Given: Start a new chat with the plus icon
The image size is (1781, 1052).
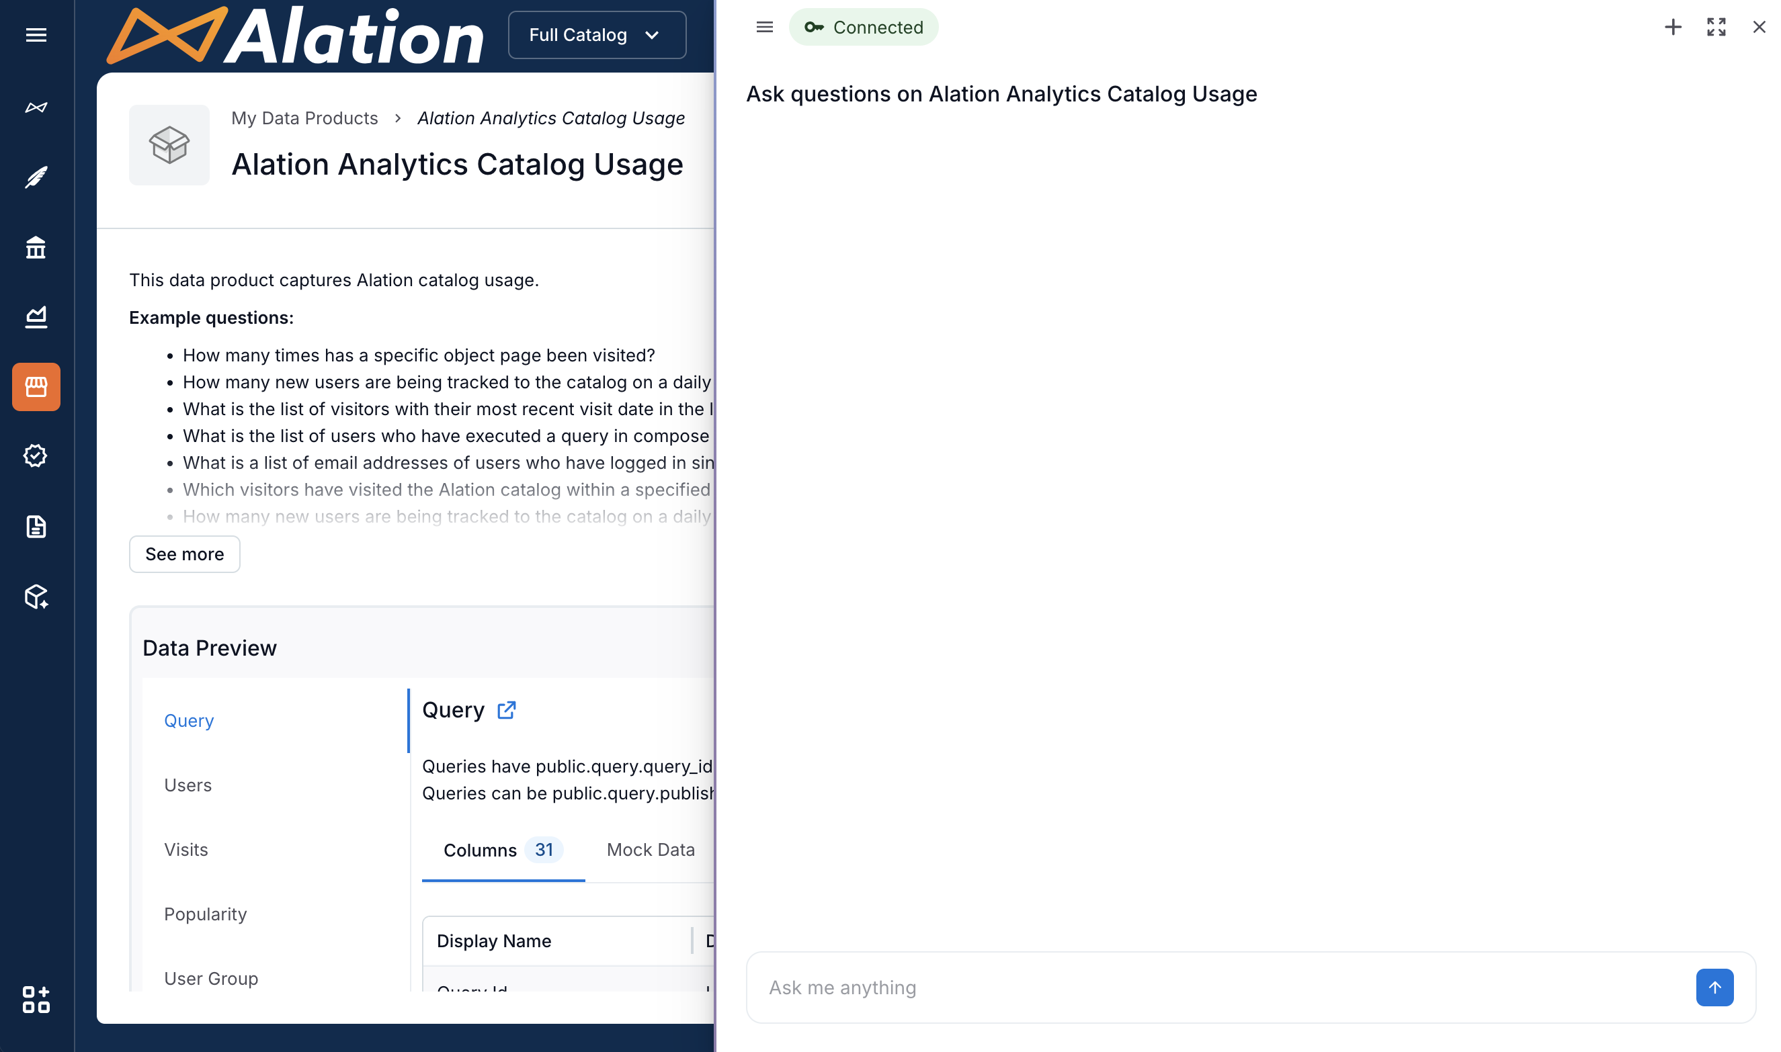Looking at the screenshot, I should (x=1673, y=27).
